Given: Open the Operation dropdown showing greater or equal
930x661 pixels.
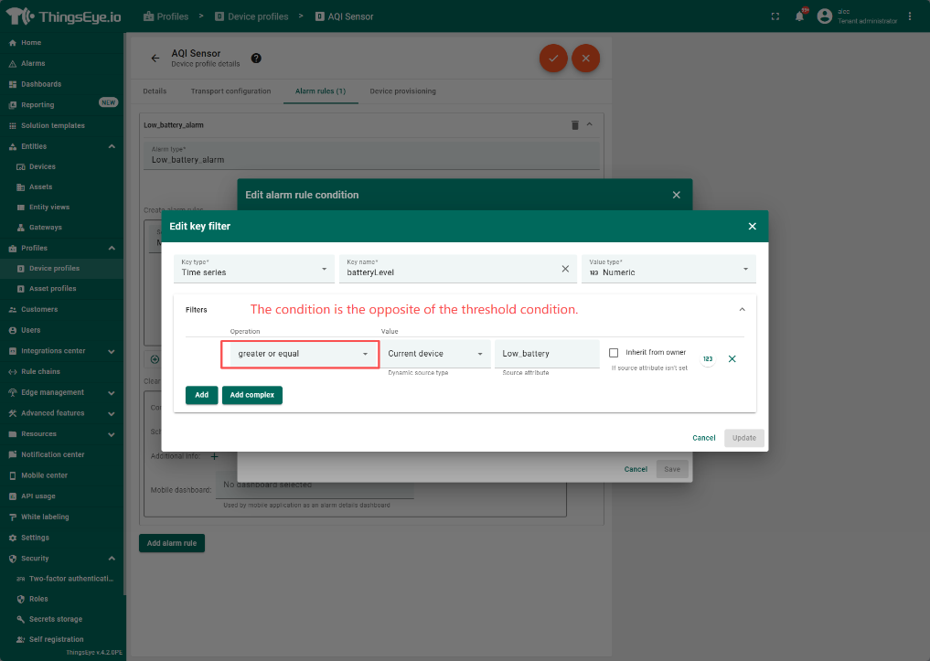Looking at the screenshot, I should click(x=300, y=354).
